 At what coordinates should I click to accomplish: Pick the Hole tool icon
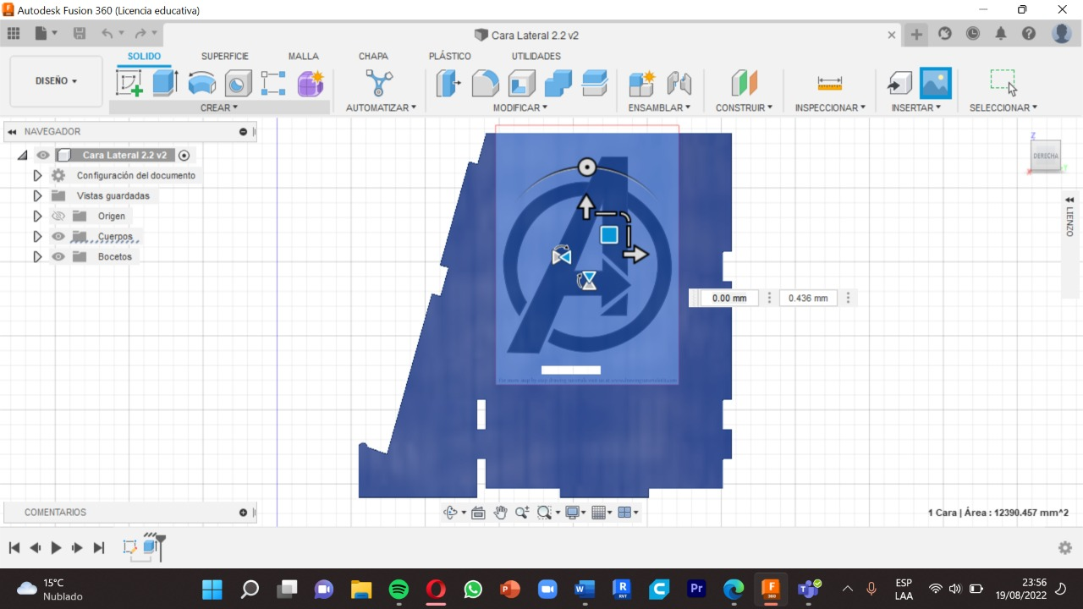click(238, 83)
